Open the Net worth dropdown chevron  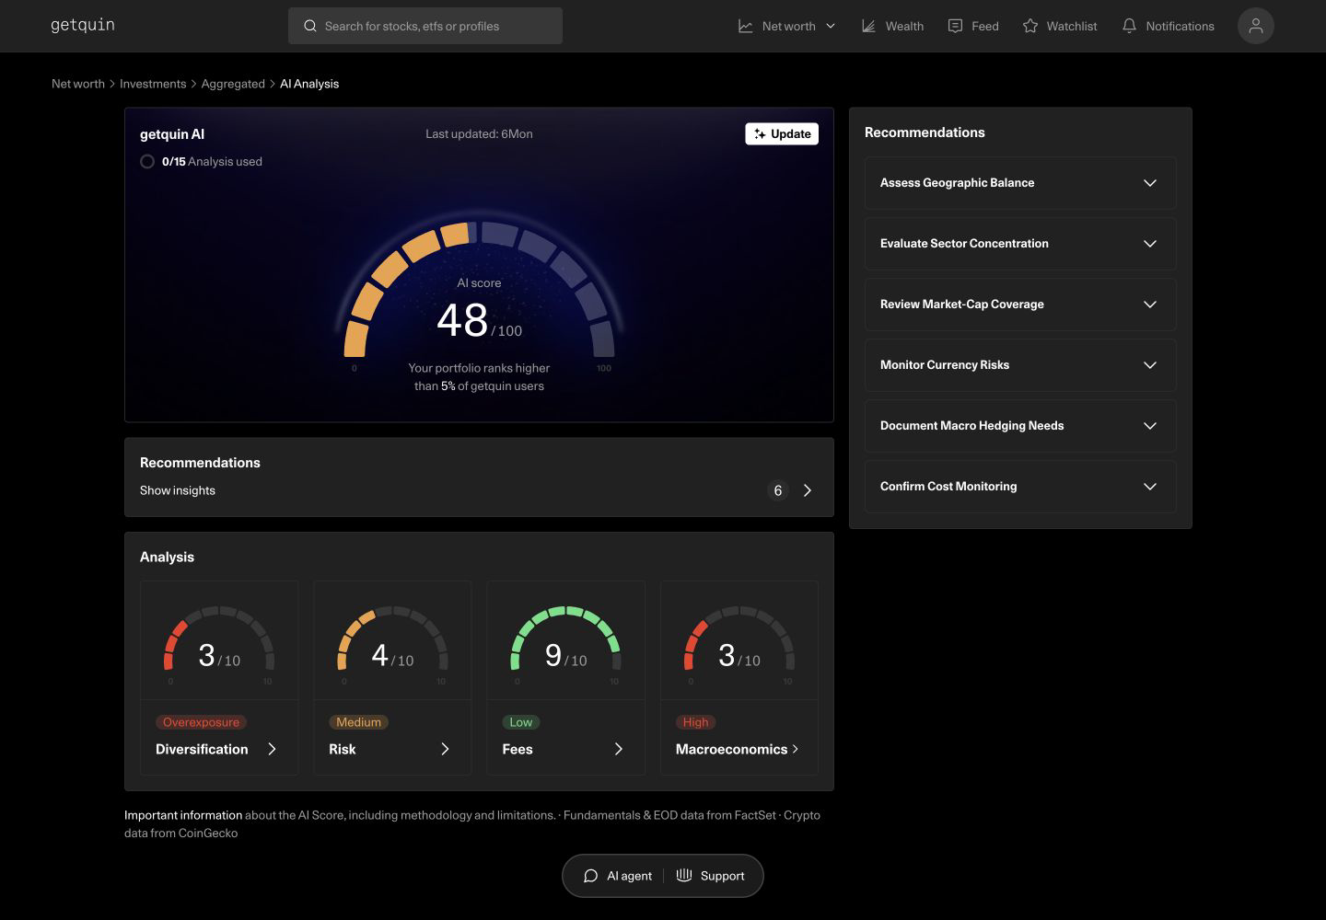click(x=831, y=26)
